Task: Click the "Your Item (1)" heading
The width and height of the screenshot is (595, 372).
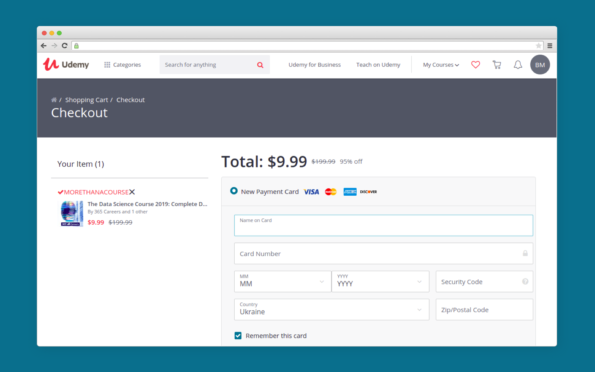Action: coord(81,164)
